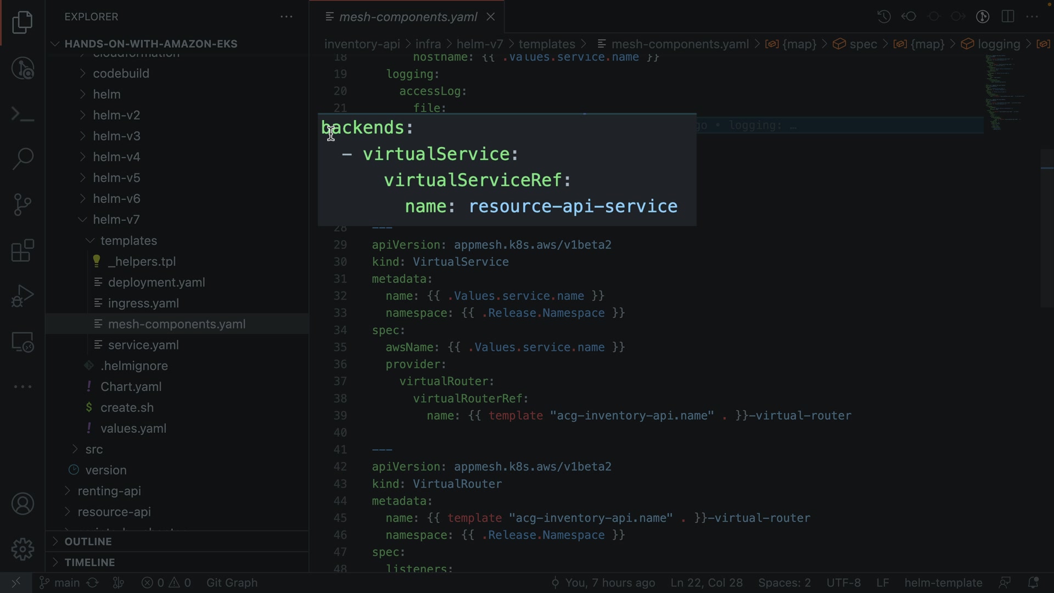Image resolution: width=1054 pixels, height=593 pixels.
Task: Expand the helm-v6 folder
Action: pyautogui.click(x=116, y=199)
